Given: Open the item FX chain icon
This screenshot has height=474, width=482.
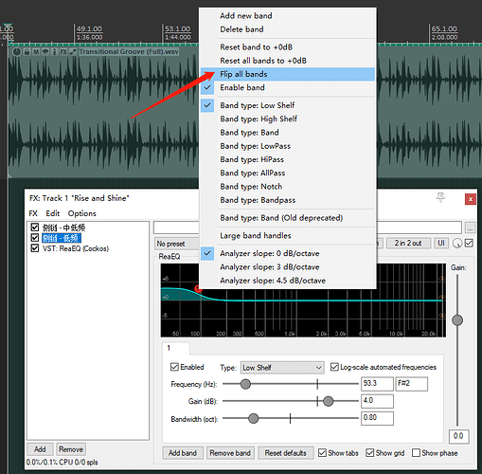Looking at the screenshot, I should [x=63, y=51].
